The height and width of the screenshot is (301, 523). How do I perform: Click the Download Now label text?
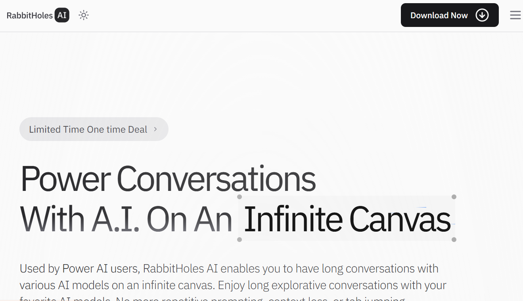(439, 15)
